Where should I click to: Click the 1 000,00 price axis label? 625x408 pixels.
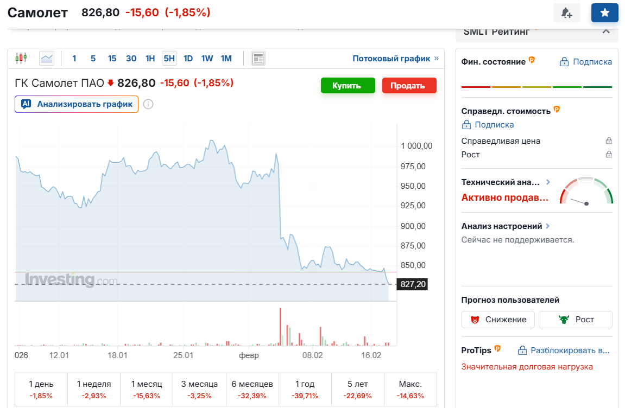click(416, 146)
